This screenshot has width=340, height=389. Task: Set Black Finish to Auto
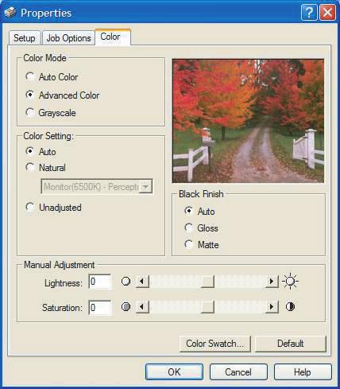[189, 211]
